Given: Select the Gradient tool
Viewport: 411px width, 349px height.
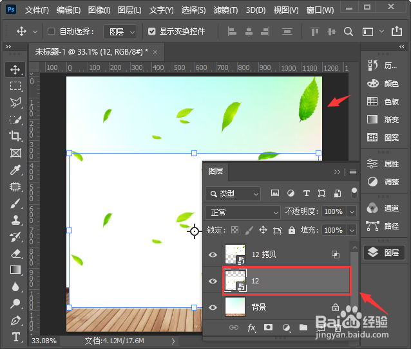Looking at the screenshot, I should pos(15,270).
